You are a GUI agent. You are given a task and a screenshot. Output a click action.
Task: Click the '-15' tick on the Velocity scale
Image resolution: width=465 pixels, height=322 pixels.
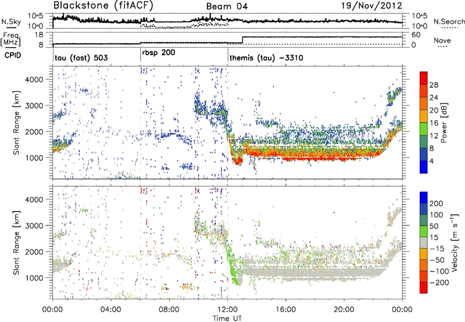tap(437, 249)
